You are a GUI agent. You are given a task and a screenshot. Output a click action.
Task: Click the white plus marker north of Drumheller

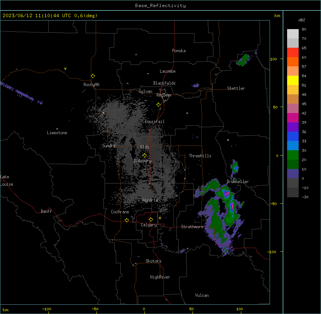(x=228, y=140)
